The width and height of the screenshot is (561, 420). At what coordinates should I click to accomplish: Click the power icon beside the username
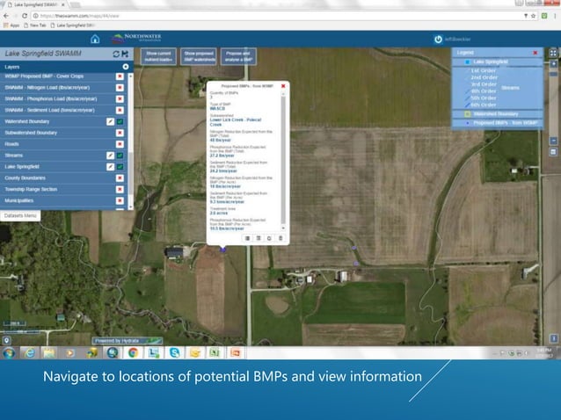[438, 40]
